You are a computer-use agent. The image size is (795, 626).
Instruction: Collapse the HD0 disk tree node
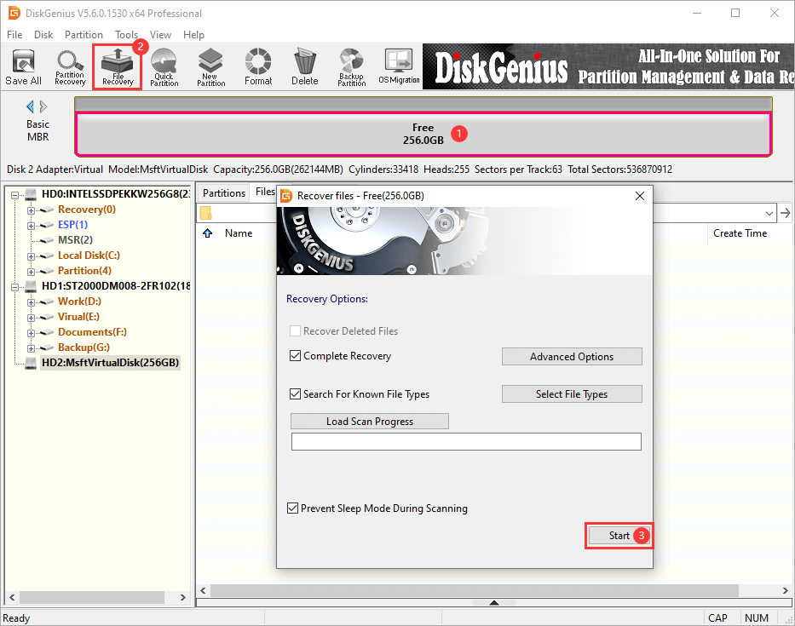point(14,195)
